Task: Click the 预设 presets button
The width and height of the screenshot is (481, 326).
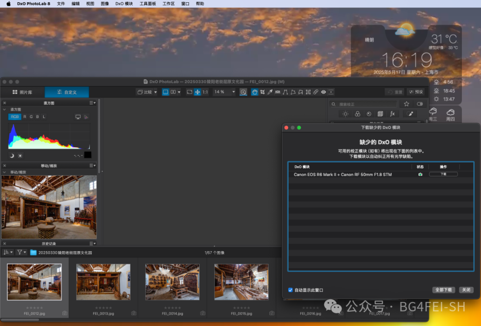Action: (416, 92)
